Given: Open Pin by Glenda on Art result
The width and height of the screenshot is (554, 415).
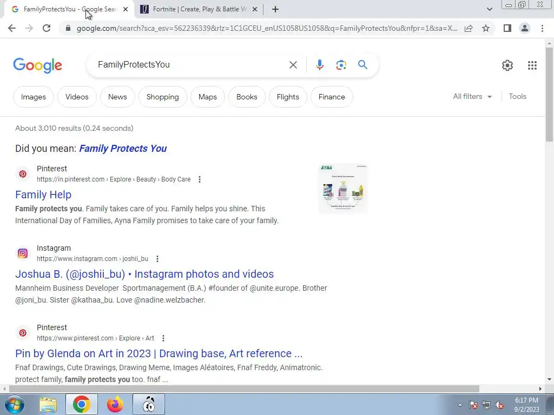Looking at the screenshot, I should tap(159, 353).
